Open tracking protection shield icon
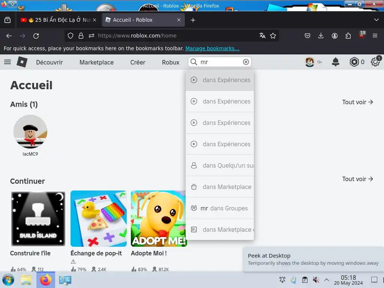 (70, 36)
